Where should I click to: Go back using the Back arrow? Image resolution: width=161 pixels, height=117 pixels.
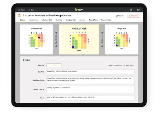coord(31,10)
